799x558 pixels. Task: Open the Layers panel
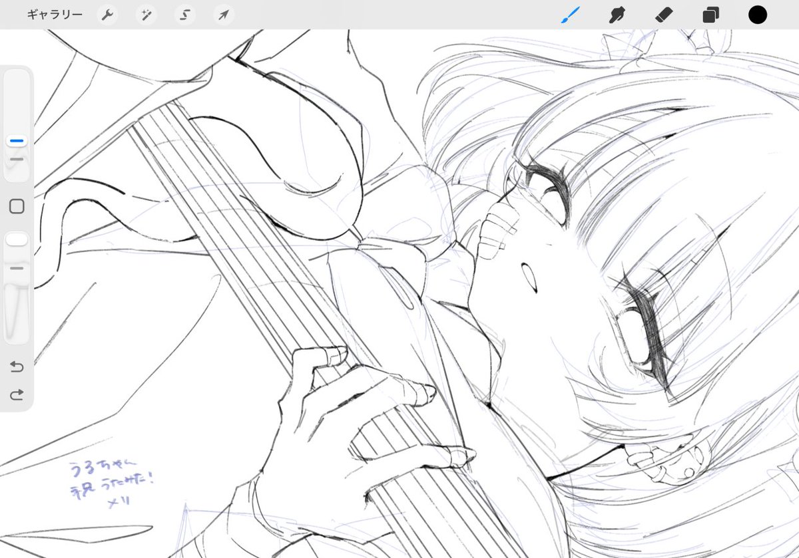711,15
